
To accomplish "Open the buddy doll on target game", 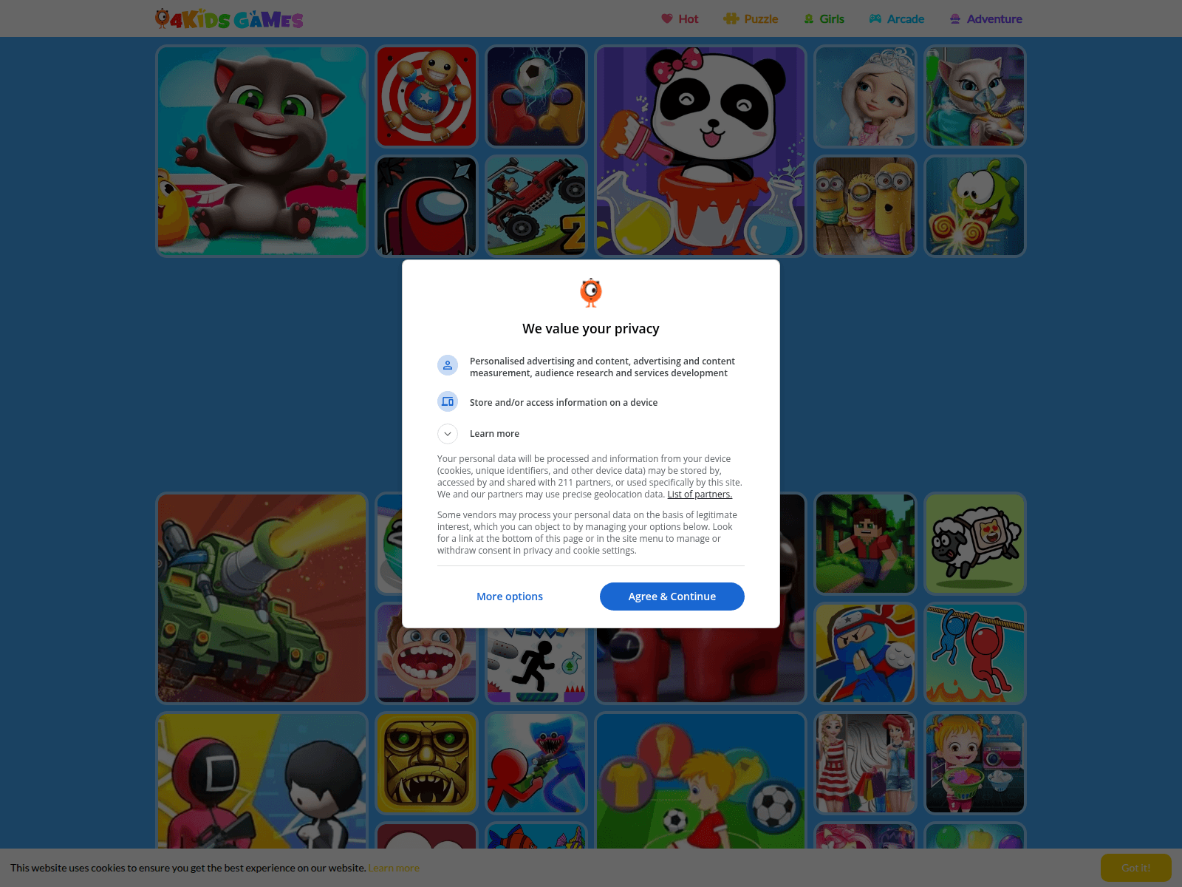I will click(x=427, y=97).
